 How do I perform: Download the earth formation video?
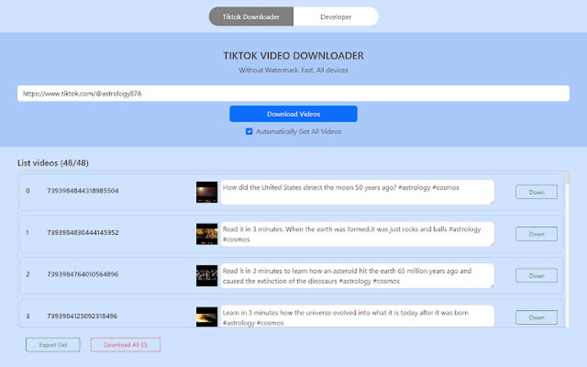[x=536, y=234]
